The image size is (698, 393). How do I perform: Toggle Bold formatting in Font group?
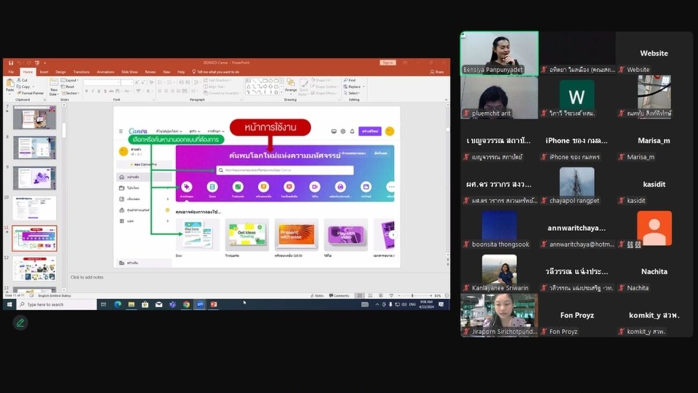point(86,91)
